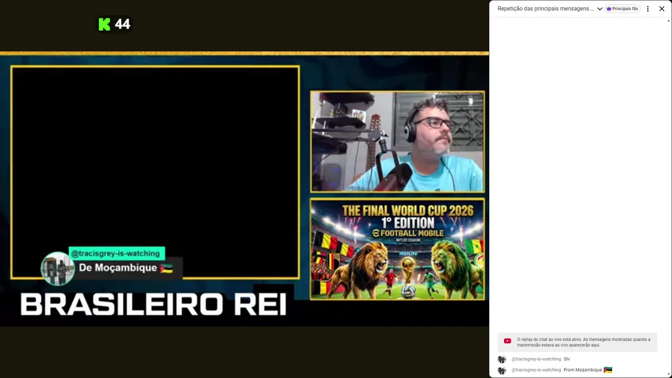Close the live chat replay panel
672x378 pixels.
pyautogui.click(x=661, y=9)
